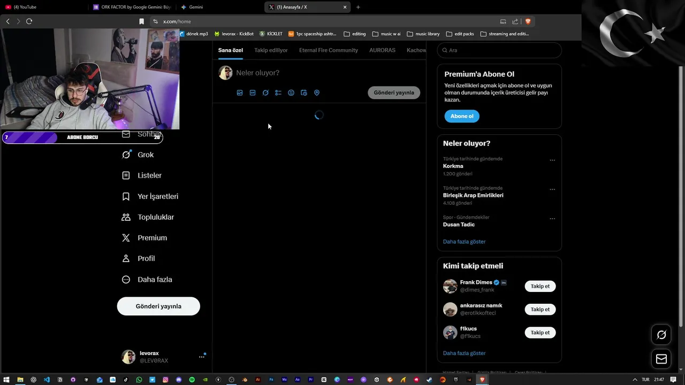Show more trends via Daha fazla göster

point(464,242)
